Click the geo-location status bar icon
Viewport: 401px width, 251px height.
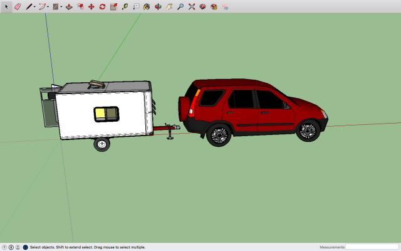[4, 247]
